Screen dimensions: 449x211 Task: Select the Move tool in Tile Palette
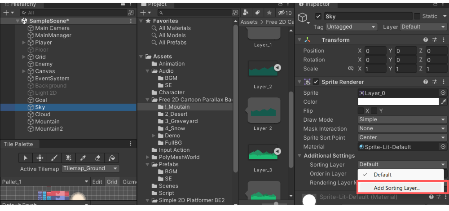pyautogui.click(x=40, y=158)
